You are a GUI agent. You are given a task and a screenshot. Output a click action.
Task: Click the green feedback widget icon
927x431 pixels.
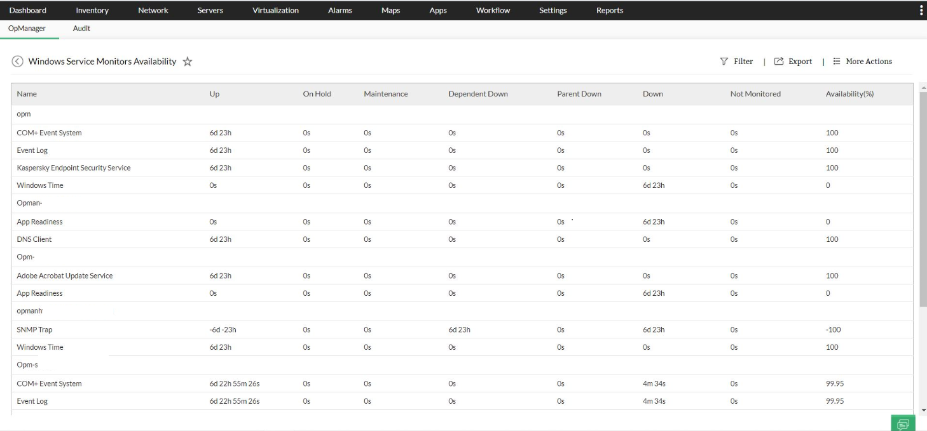click(902, 423)
